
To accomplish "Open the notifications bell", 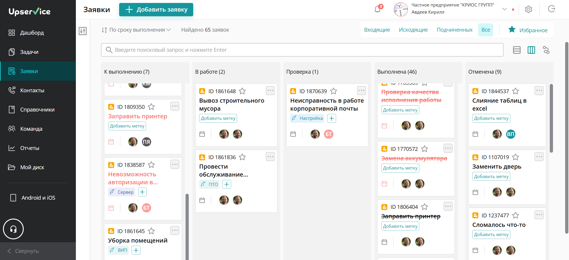I will (377, 9).
